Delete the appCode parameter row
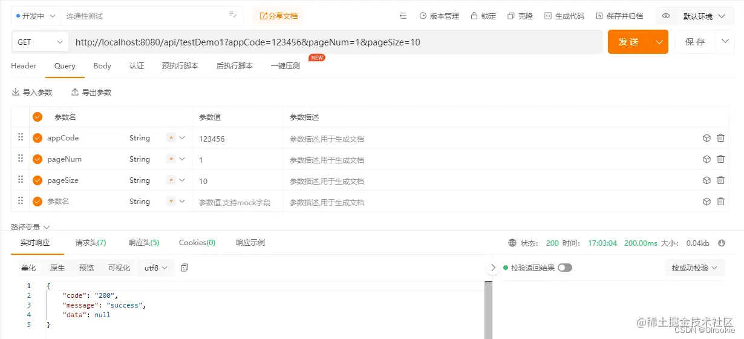This screenshot has width=744, height=339. click(720, 138)
